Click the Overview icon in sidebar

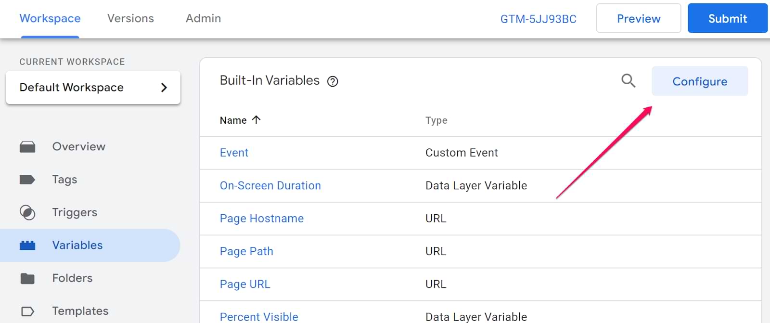pos(27,147)
